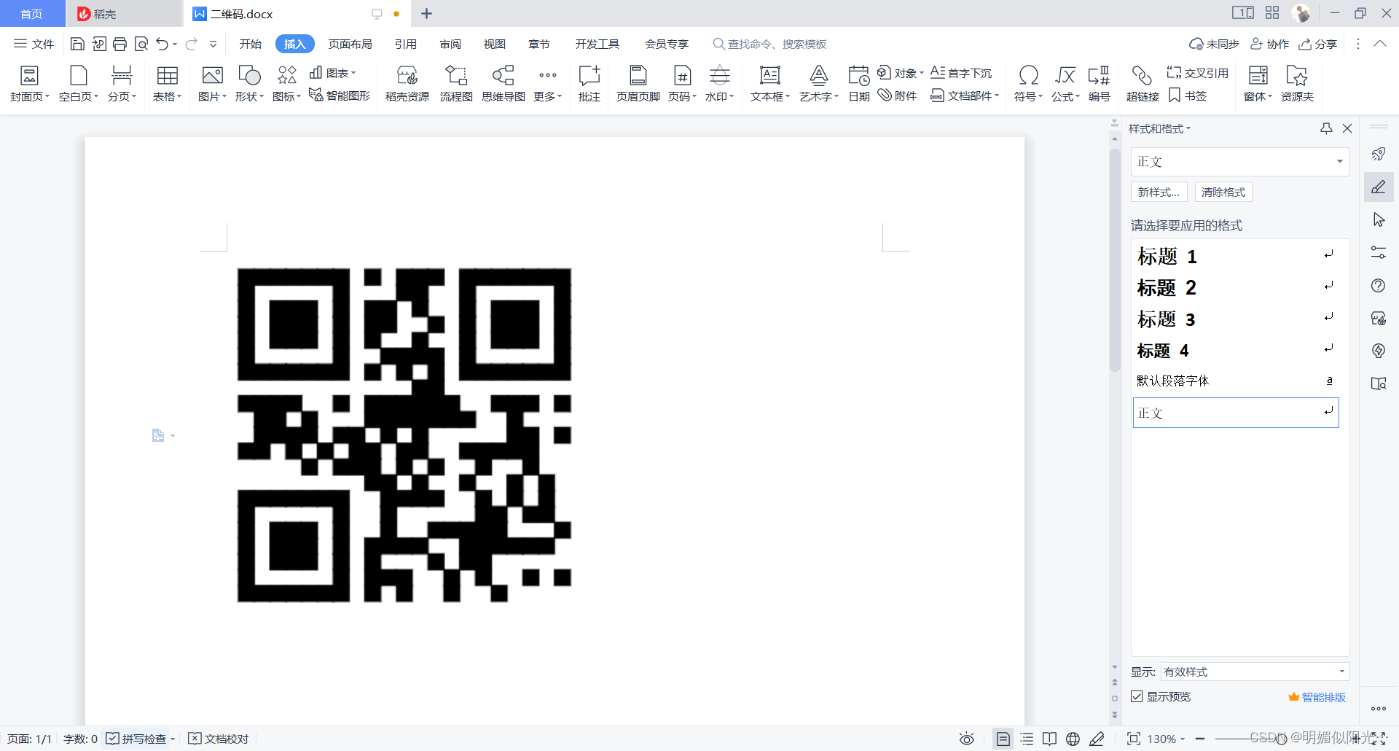1399x751 pixels.
Task: Insert a flowchart (流程图)
Action: coord(456,84)
